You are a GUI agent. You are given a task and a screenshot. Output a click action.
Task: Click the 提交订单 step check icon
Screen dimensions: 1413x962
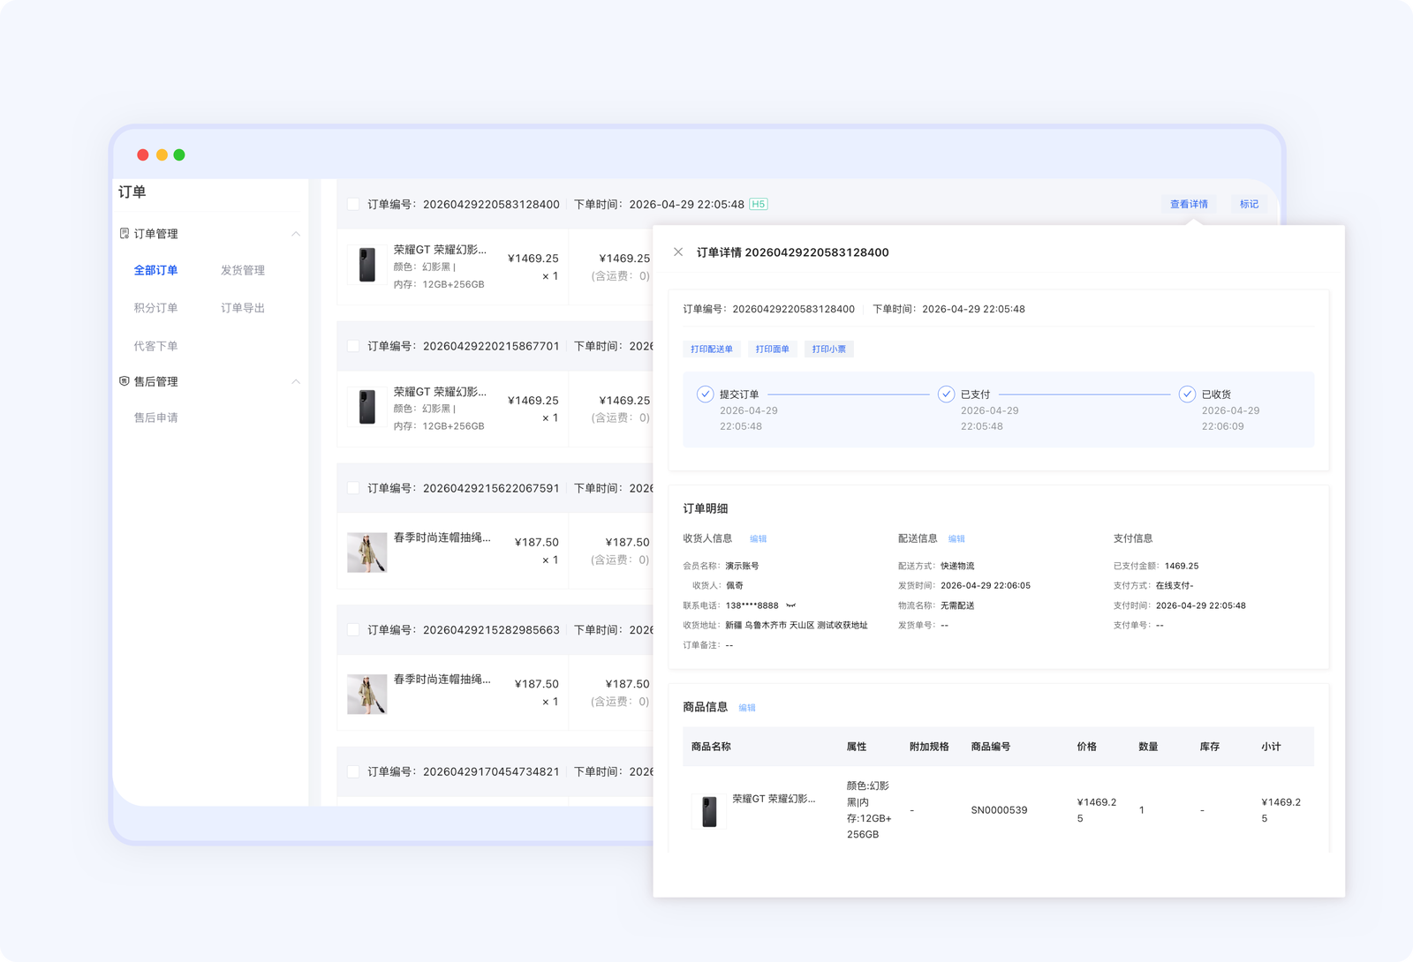coord(705,395)
